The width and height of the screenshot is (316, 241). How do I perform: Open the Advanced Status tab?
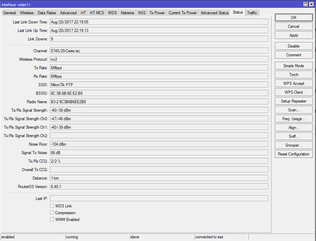tap(214, 13)
